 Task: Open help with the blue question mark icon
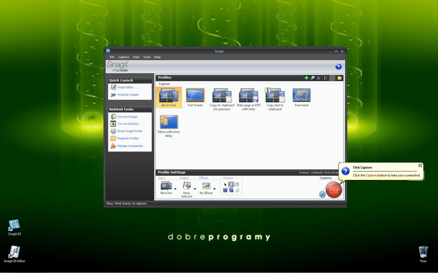(x=338, y=67)
